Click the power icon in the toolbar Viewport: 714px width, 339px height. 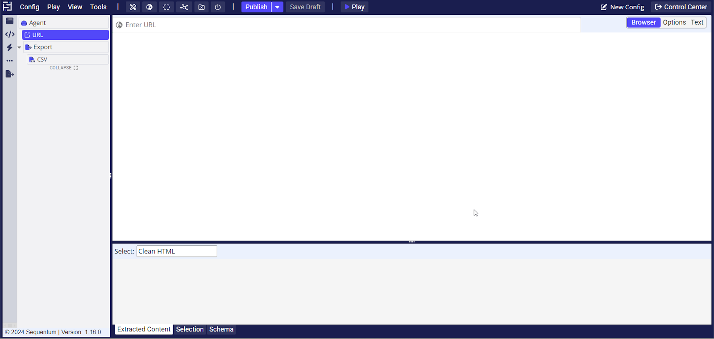tap(218, 7)
